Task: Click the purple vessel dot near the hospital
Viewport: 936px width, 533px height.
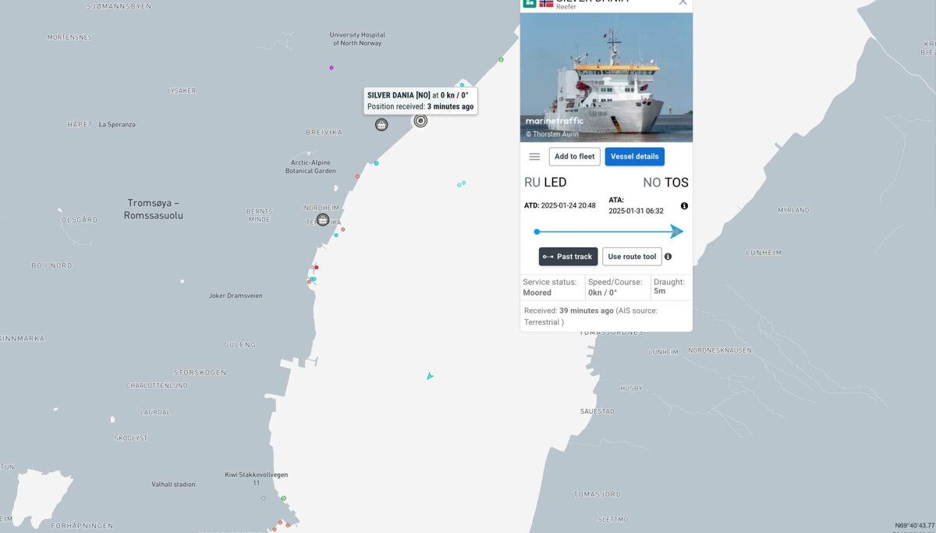Action: tap(331, 68)
